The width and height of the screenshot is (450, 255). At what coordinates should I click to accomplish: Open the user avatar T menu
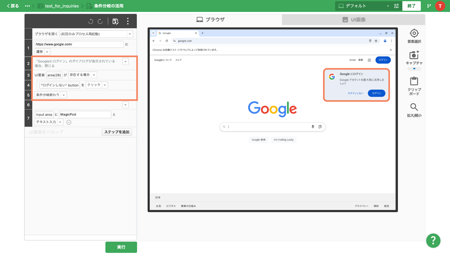click(x=440, y=6)
